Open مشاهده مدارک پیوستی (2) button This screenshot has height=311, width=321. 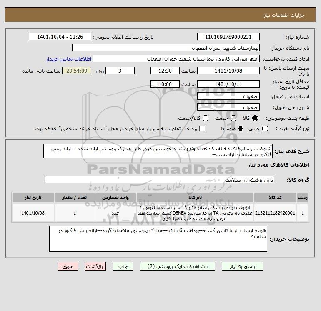tap(178, 266)
